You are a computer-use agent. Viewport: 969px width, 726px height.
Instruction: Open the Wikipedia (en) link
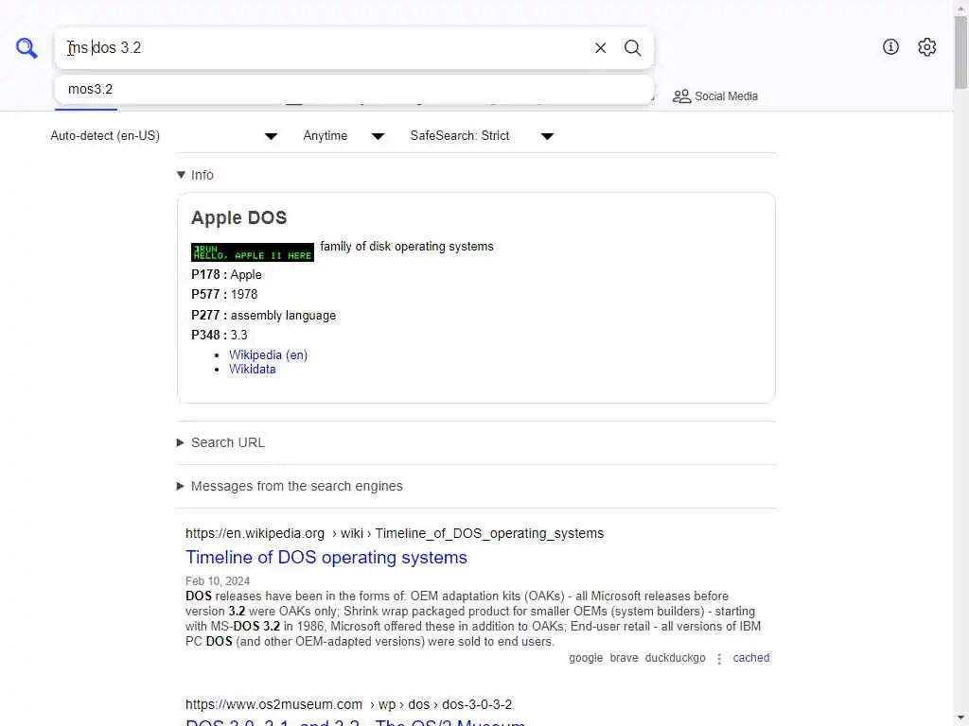(268, 355)
